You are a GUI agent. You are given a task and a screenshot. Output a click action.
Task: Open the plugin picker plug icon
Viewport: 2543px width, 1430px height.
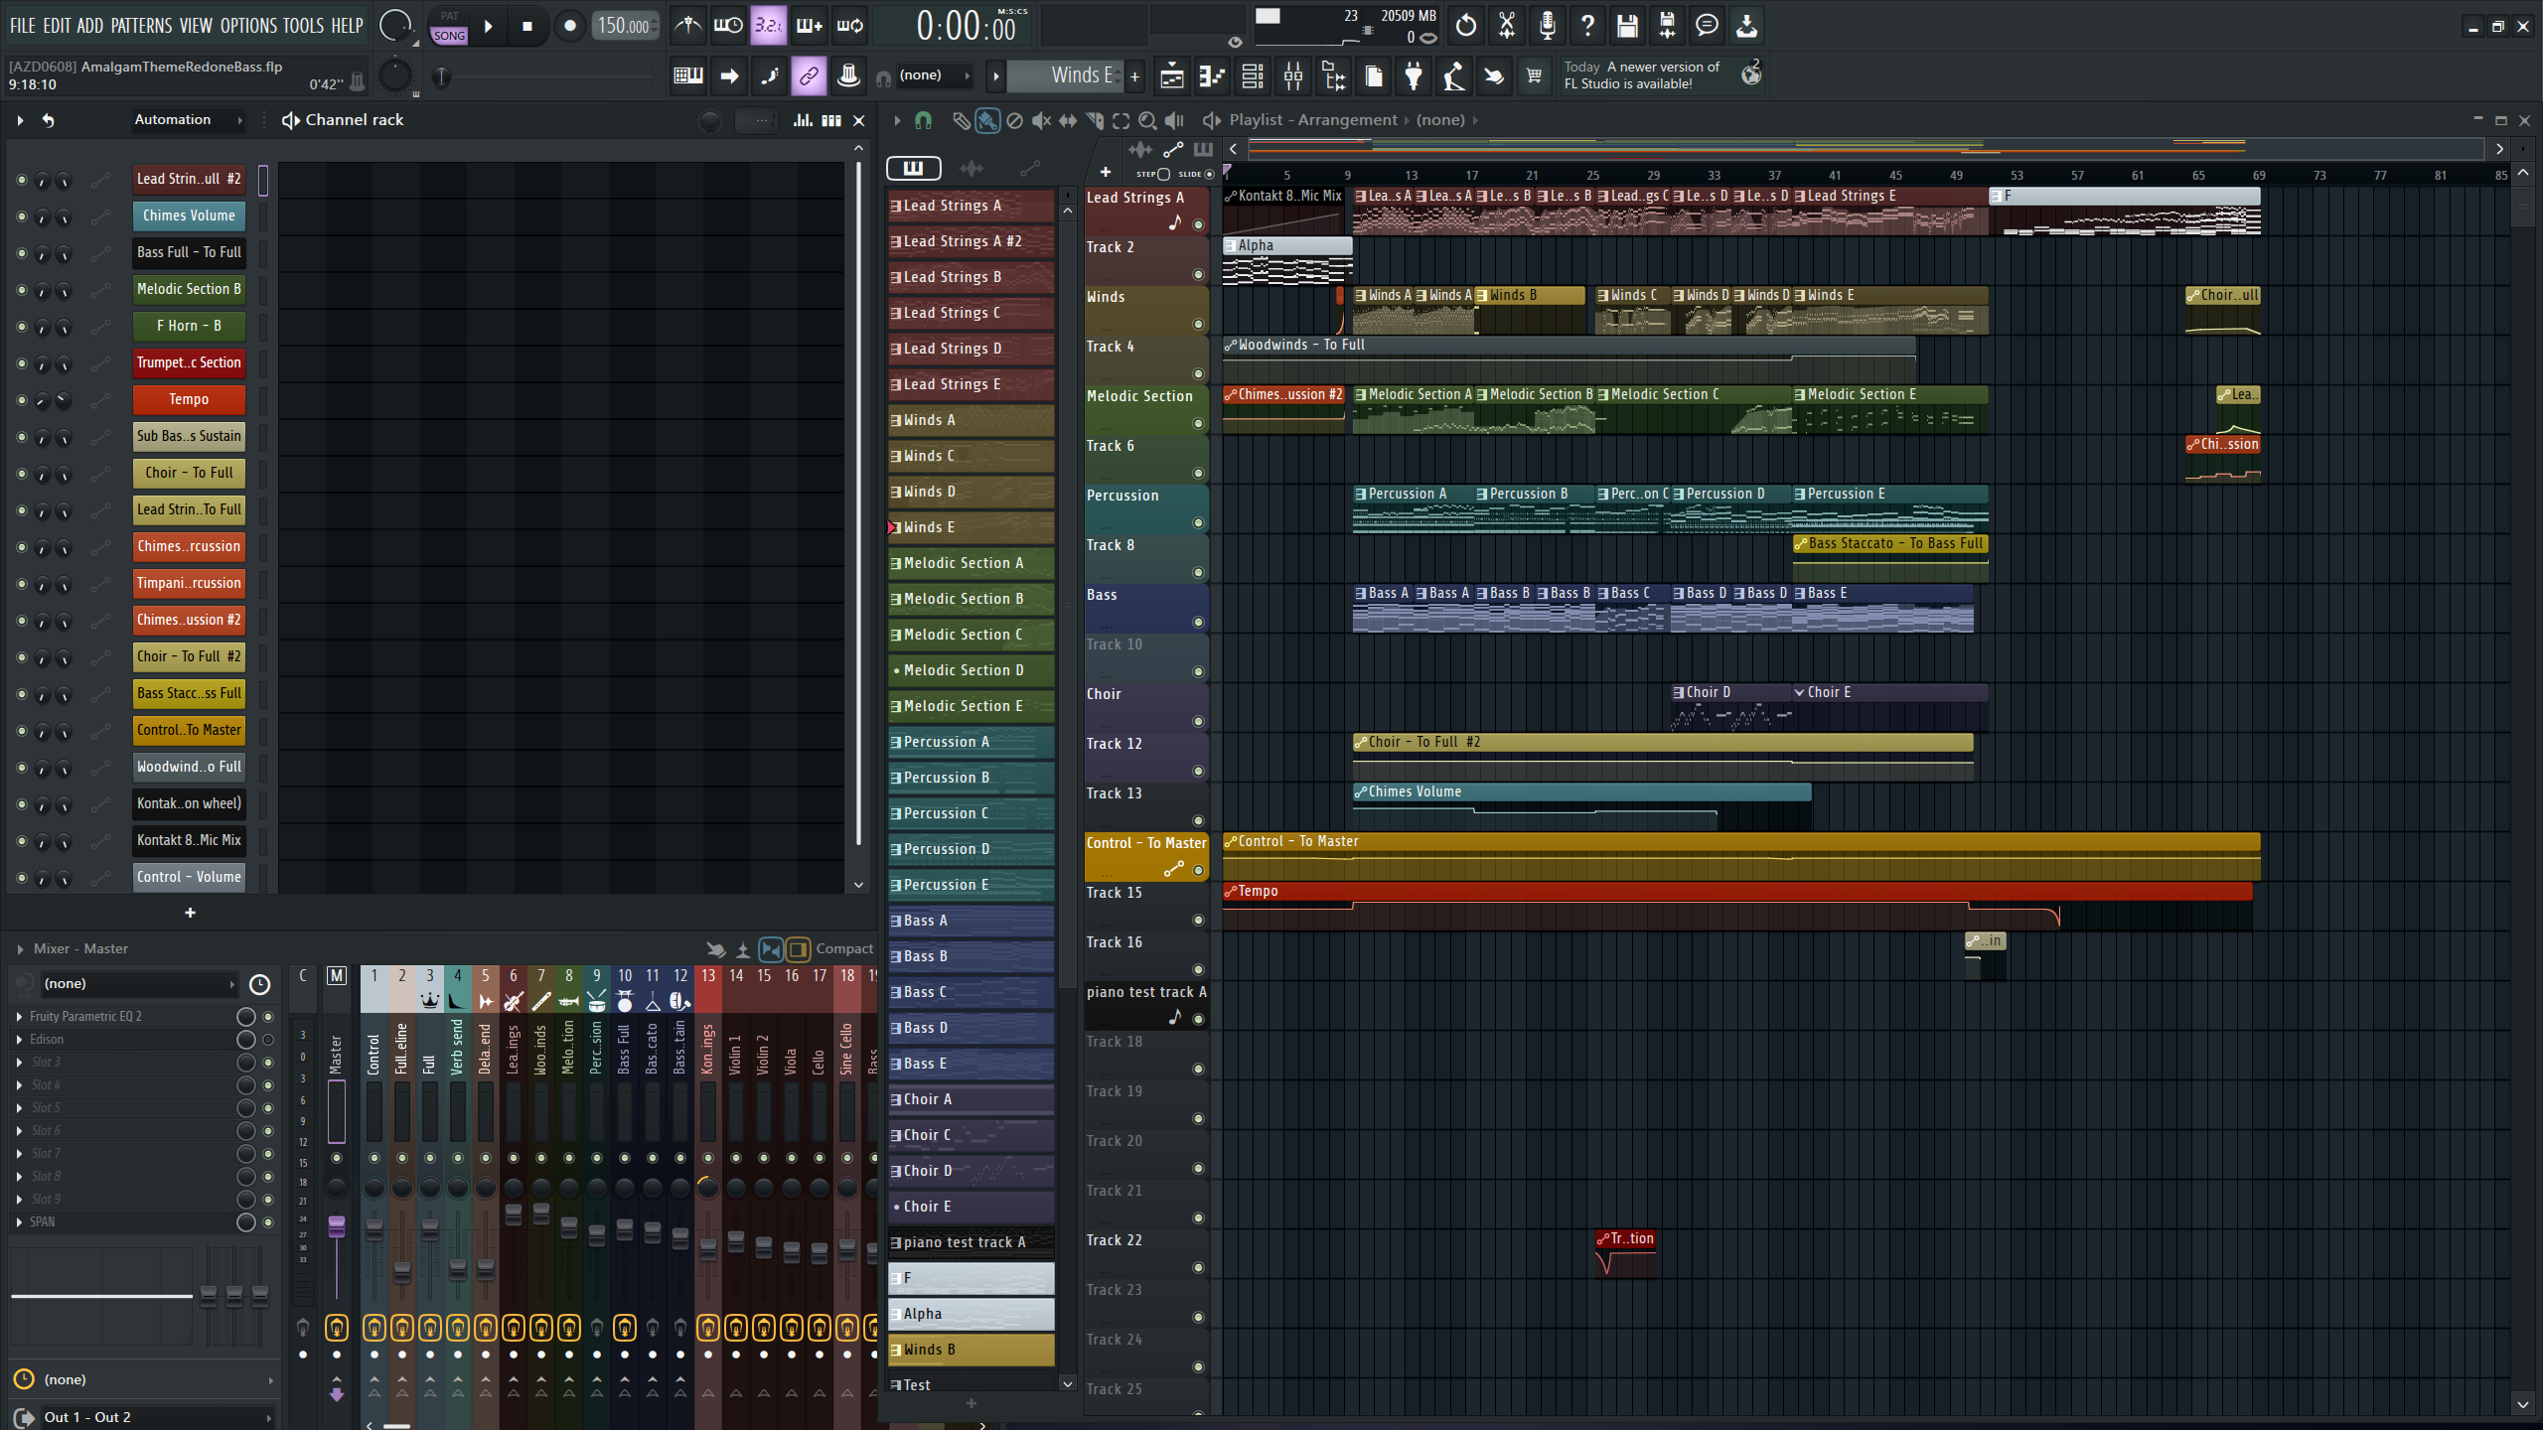point(1415,75)
